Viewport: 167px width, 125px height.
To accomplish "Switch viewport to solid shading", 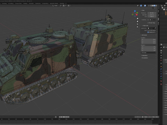I will (153, 6).
